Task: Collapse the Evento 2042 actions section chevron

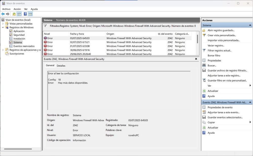Action: click(x=250, y=102)
